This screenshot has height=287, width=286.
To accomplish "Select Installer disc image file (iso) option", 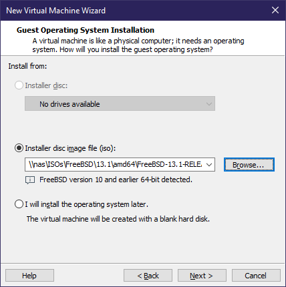I will point(19,148).
